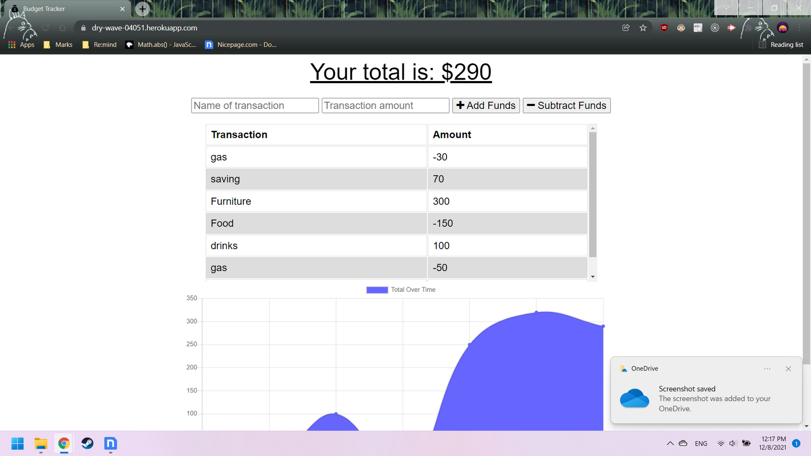The height and width of the screenshot is (456, 811).
Task: Click the table scrollbar down arrow
Action: coord(593,277)
